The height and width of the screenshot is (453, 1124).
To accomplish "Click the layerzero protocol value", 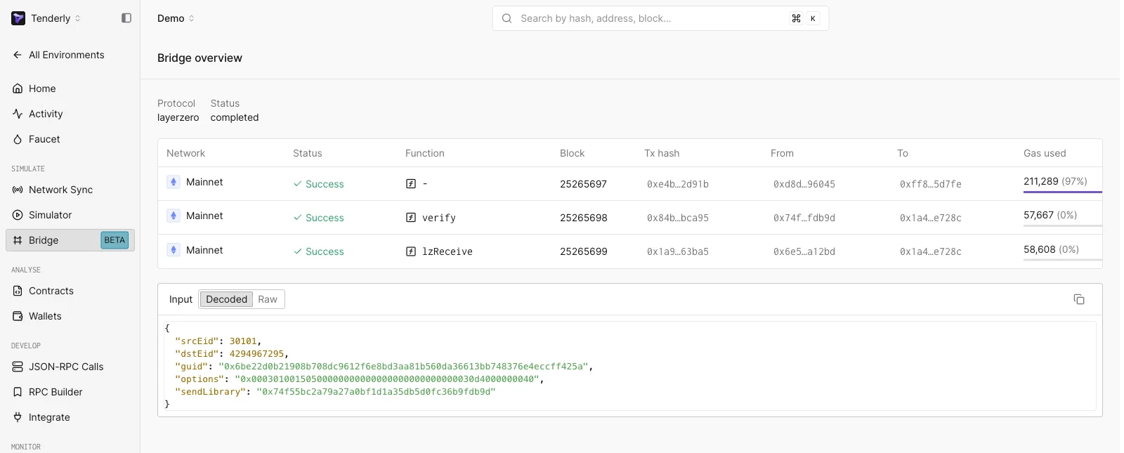I will (178, 117).
